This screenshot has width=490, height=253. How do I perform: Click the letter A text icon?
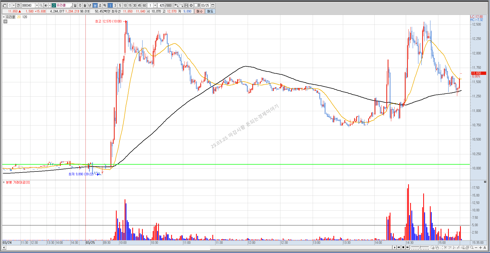485,247
